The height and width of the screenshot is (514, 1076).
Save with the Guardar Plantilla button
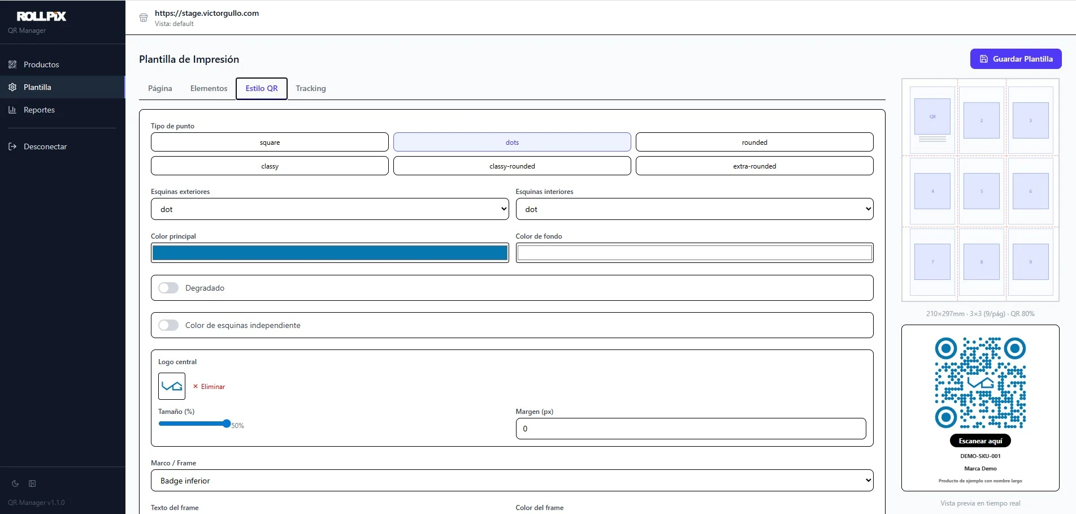pos(1016,59)
